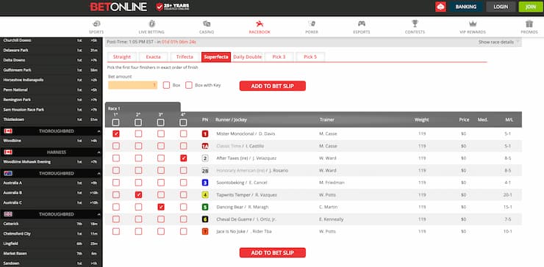
Task: Switch to the Trifecta tab
Action: click(x=185, y=56)
